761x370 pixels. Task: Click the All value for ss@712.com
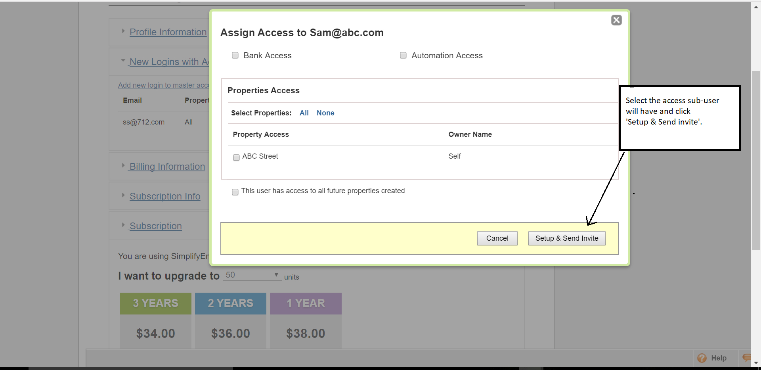(x=189, y=122)
